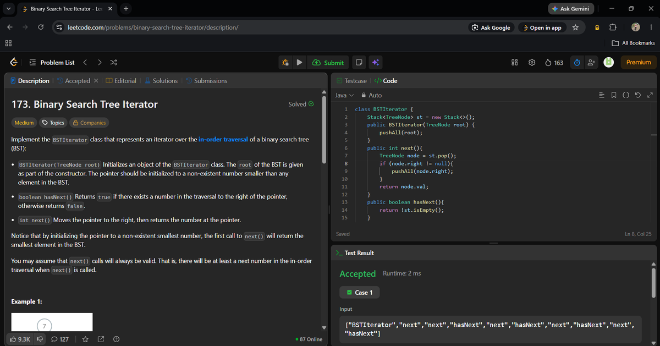The width and height of the screenshot is (660, 346).
Task: Switch to the Editorial tab
Action: [x=121, y=81]
